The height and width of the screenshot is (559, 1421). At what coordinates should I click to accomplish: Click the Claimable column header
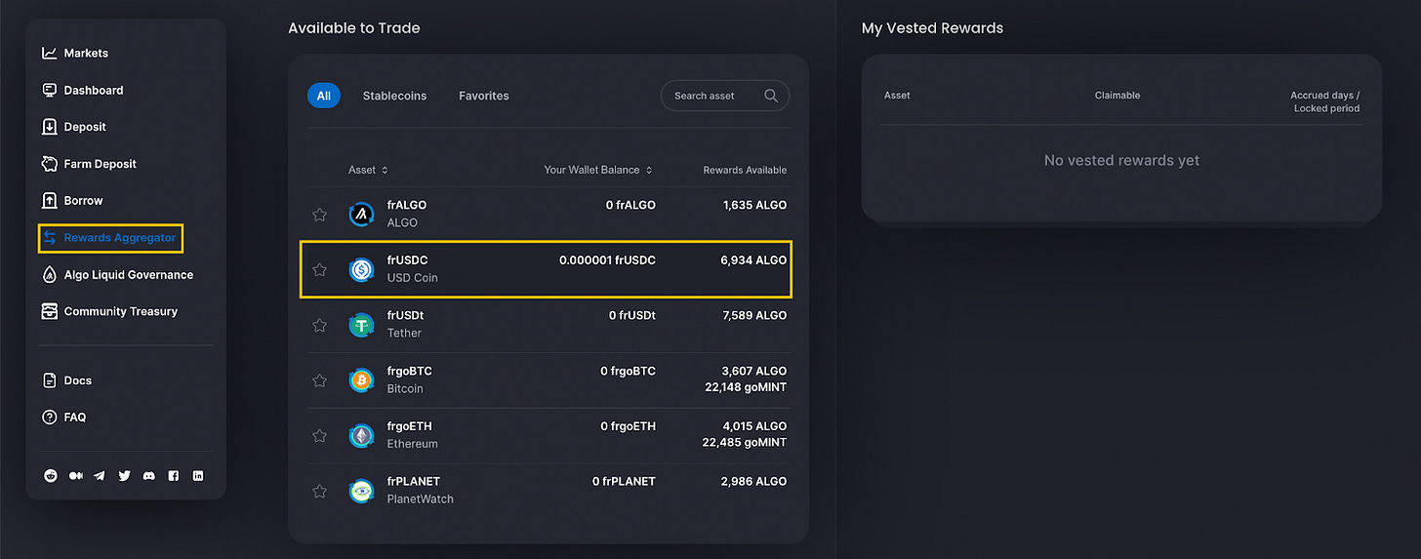click(1117, 96)
